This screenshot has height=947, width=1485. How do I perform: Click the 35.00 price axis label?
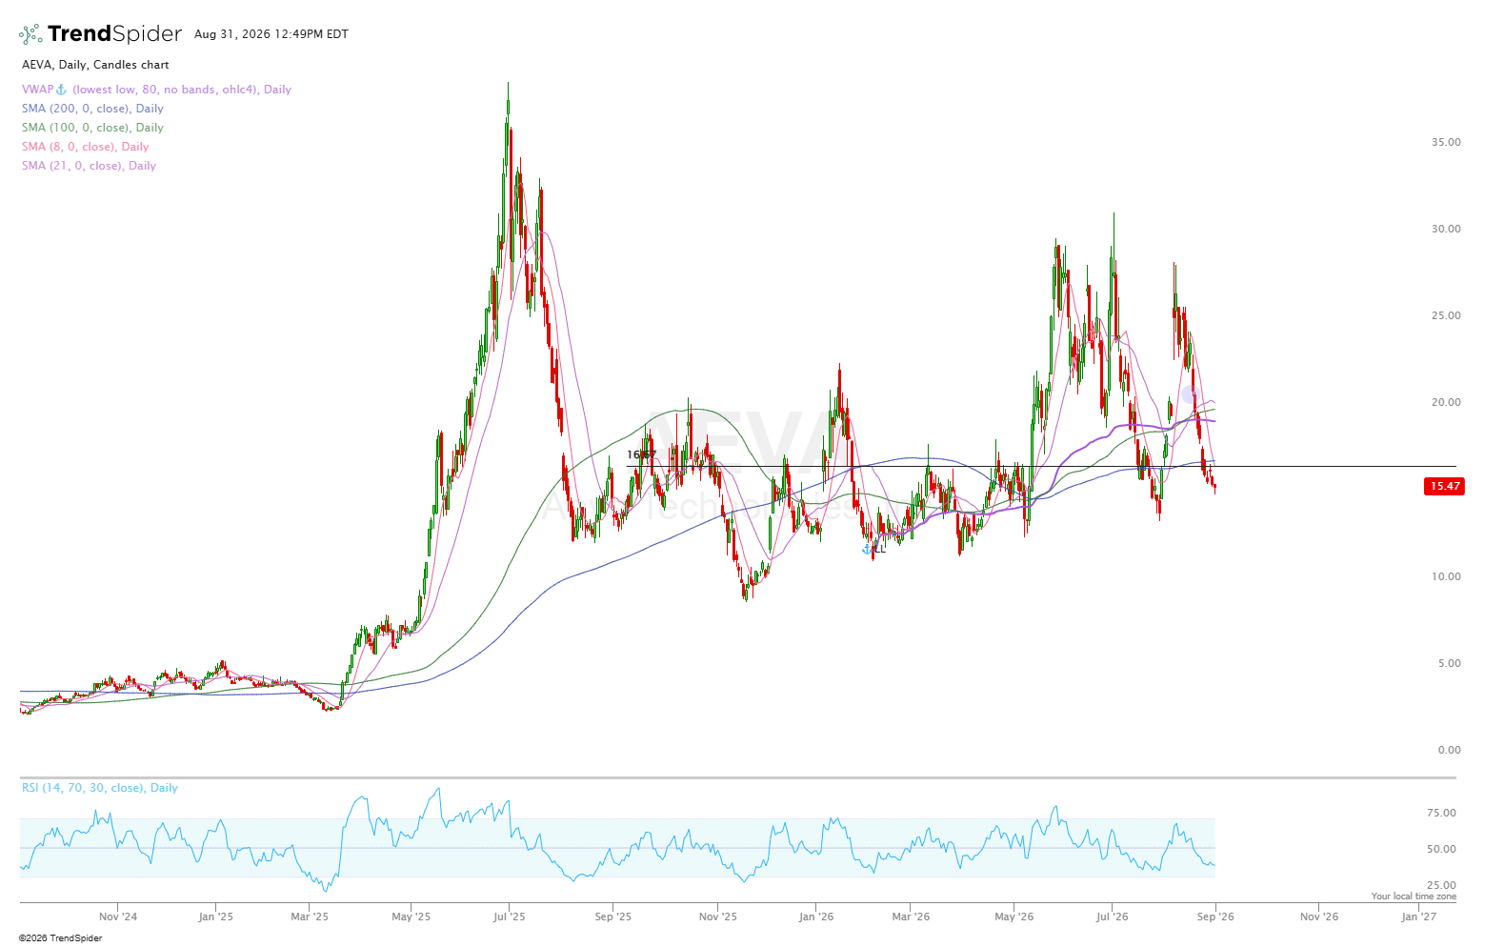coord(1446,142)
